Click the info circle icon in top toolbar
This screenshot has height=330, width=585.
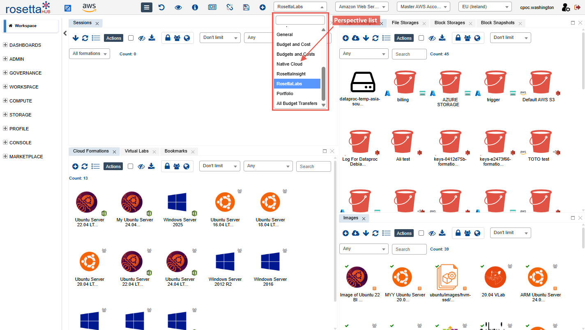[195, 7]
